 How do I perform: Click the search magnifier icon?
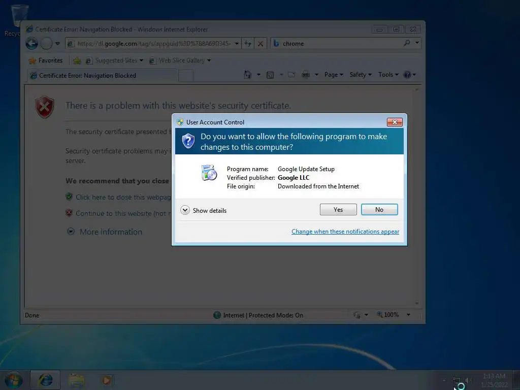pos(407,43)
